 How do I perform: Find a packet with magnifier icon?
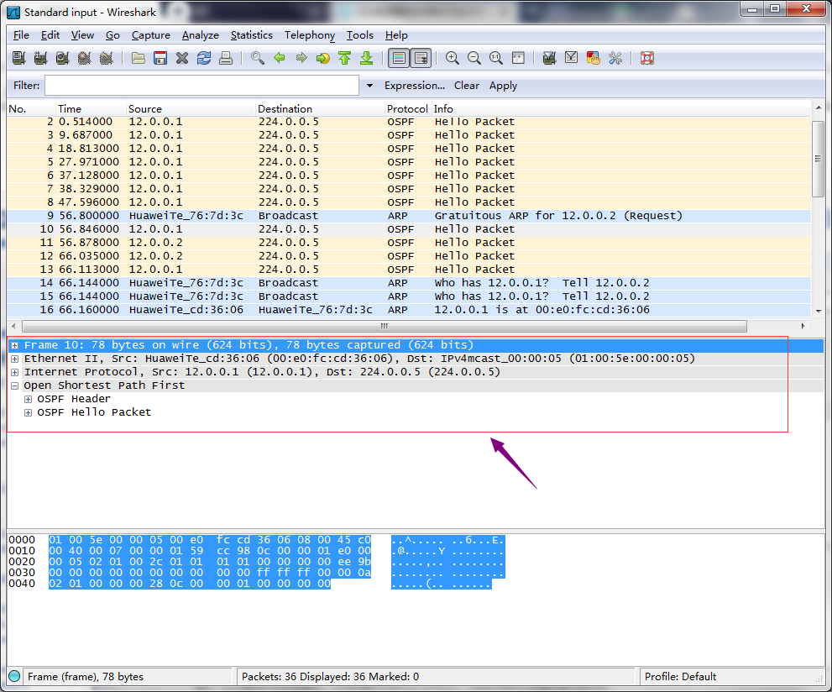(258, 58)
